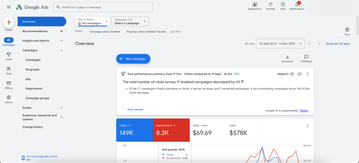Image resolution: width=359 pixels, height=163 pixels.
Task: Click the Create plus button
Action: [x=9, y=22]
